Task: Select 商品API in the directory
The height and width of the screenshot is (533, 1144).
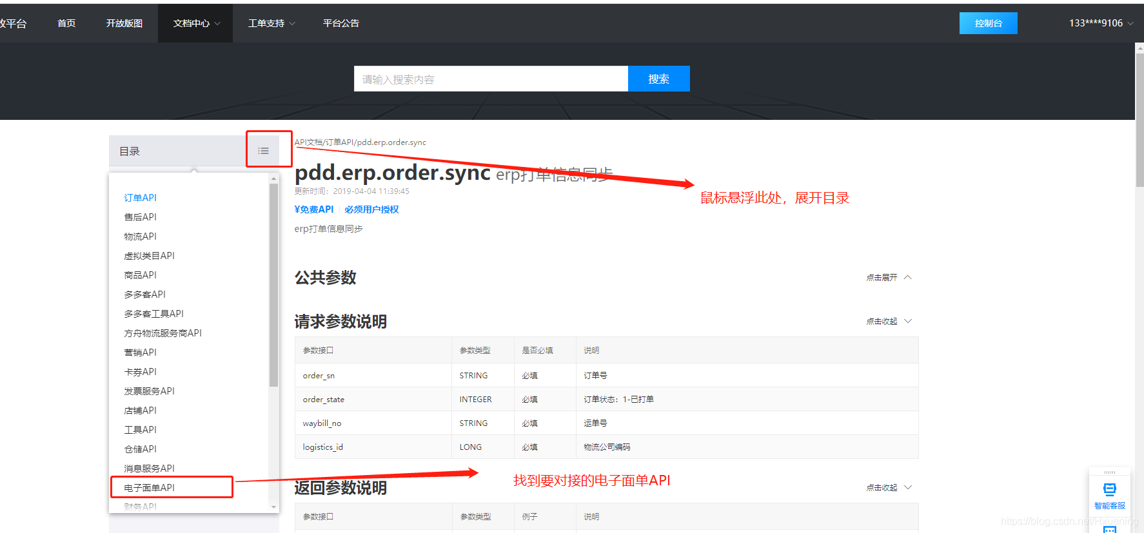Action: pos(140,275)
